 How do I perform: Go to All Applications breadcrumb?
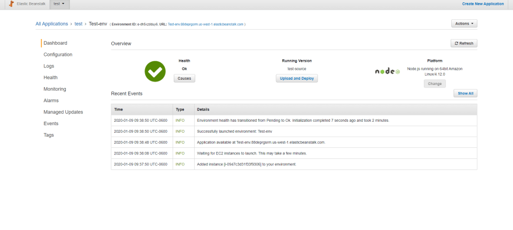tap(52, 24)
